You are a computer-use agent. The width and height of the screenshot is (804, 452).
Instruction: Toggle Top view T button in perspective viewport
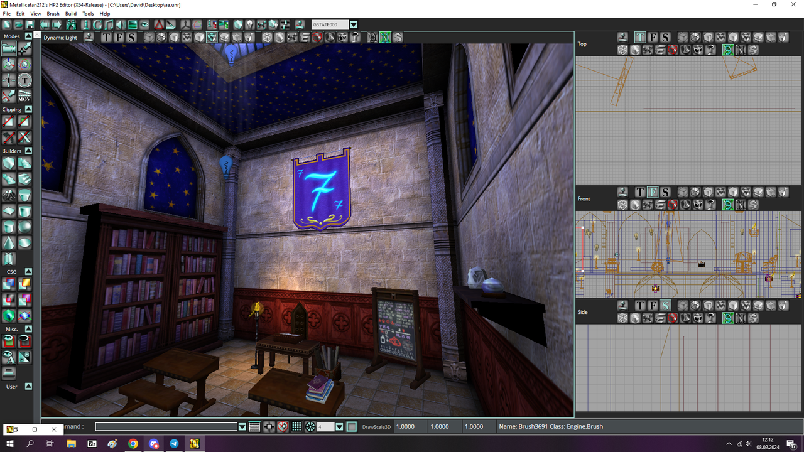coord(107,37)
